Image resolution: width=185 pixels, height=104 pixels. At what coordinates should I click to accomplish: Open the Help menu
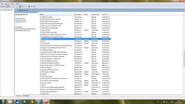coord(17,4)
